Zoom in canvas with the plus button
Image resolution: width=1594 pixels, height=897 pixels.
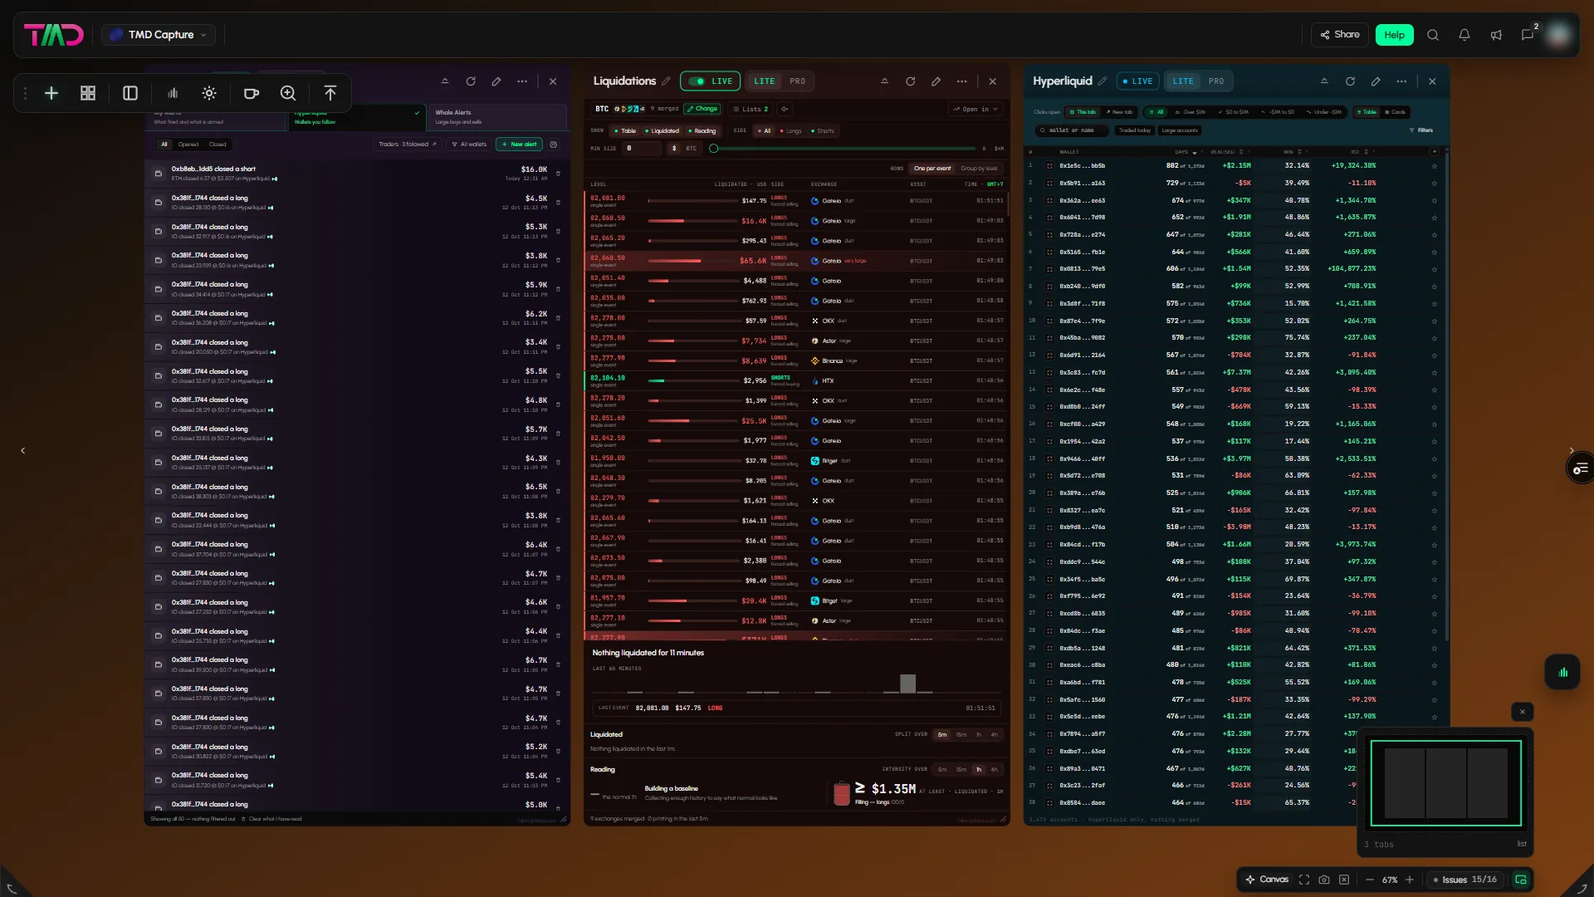click(1410, 880)
